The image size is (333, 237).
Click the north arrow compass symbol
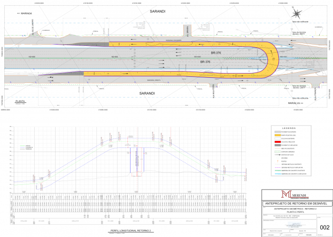297,13
